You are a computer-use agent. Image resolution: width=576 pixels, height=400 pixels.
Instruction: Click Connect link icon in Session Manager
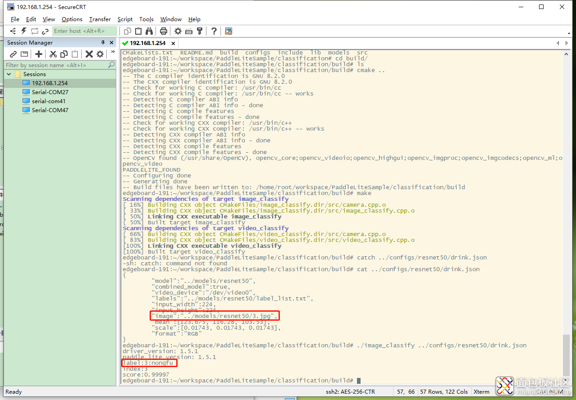pyautogui.click(x=14, y=54)
